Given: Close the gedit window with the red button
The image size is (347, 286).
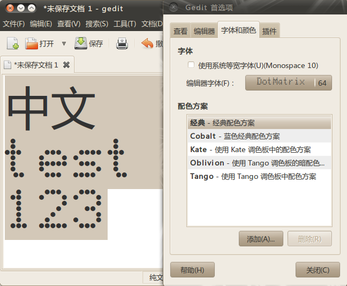Looking at the screenshot, I should point(10,9).
